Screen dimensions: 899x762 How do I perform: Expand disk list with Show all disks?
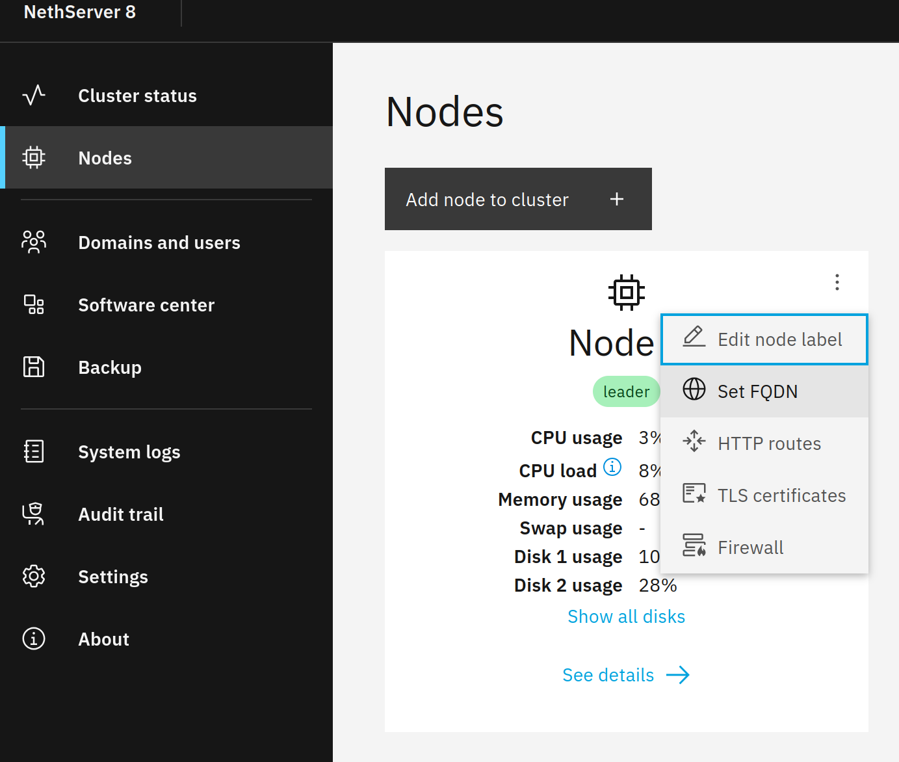[x=626, y=616]
